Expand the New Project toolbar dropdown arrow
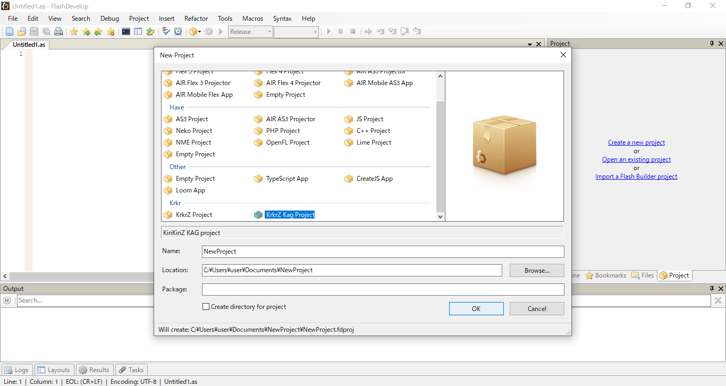The image size is (726, 386). tap(199, 32)
